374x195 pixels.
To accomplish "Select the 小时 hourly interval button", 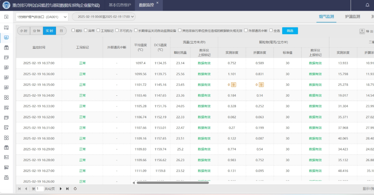I will (24, 31).
